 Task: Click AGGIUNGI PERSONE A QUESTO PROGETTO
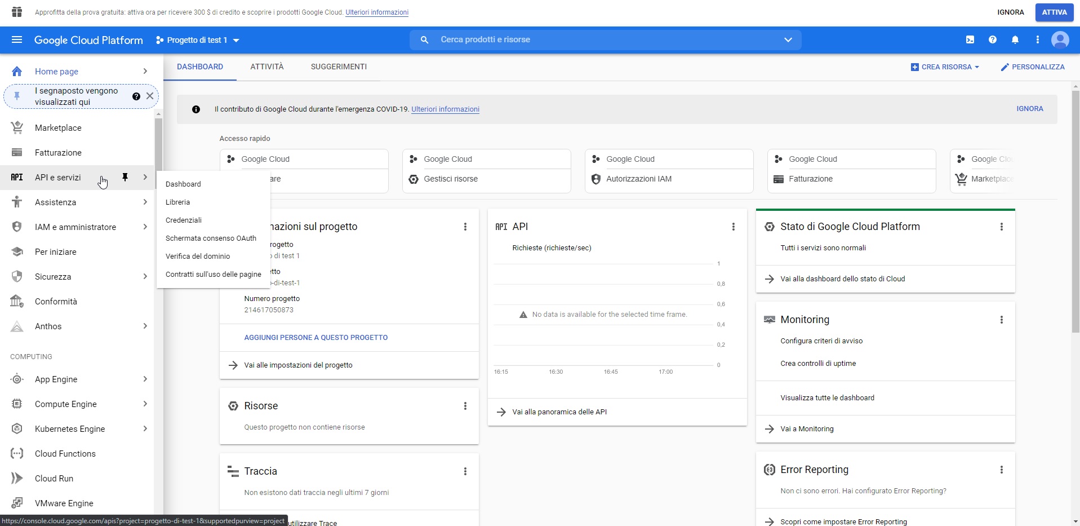pos(316,338)
